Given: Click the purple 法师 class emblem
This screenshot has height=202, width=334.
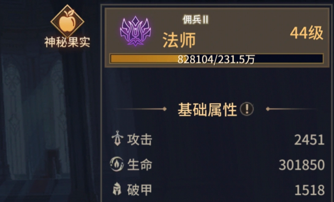Looking at the screenshot, I should pos(136,31).
